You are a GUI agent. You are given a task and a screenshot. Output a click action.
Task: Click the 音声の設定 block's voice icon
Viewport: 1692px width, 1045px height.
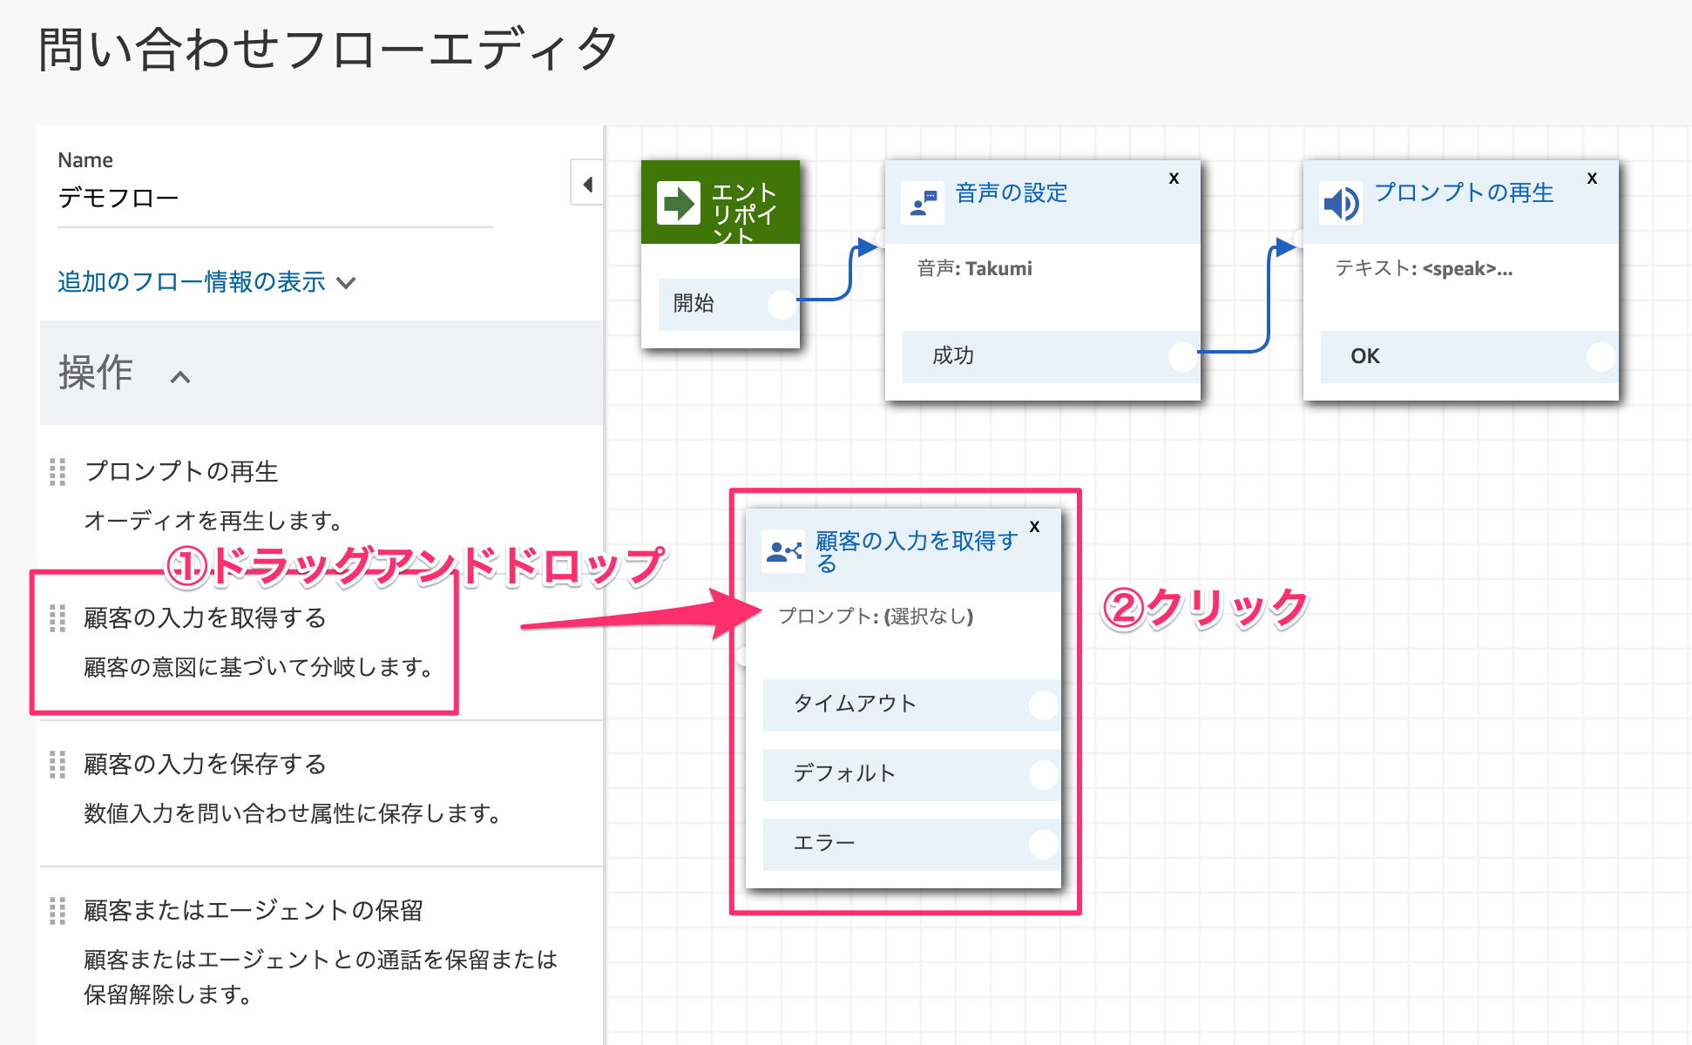click(923, 203)
